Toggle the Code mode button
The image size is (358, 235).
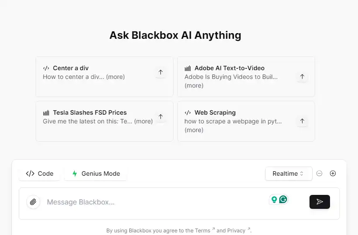[39, 174]
